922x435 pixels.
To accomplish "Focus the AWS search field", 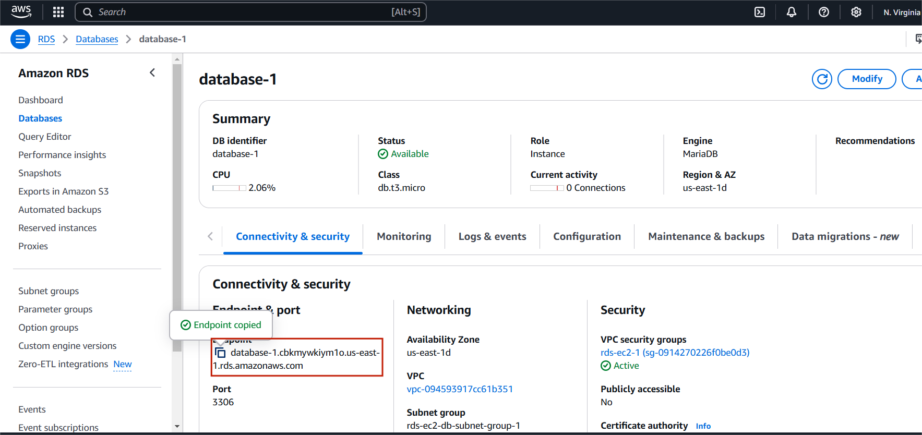I will click(250, 12).
